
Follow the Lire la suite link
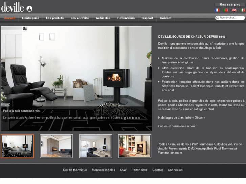[x=135, y=118]
